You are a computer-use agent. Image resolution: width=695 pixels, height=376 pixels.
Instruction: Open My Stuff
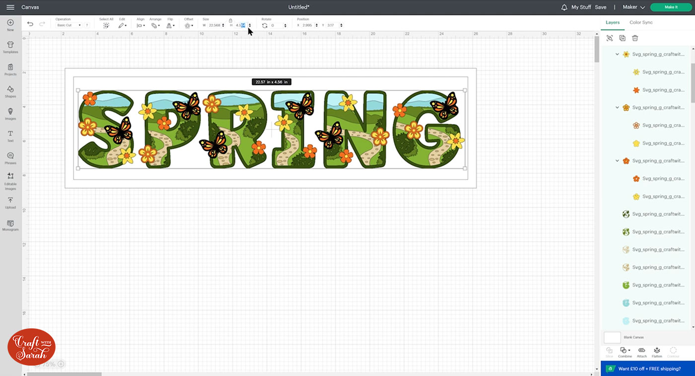click(581, 7)
